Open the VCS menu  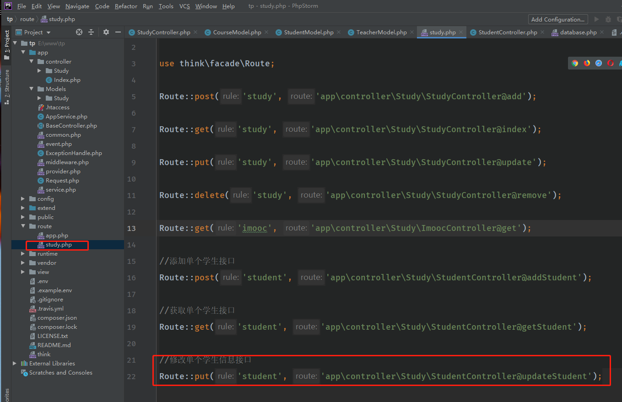184,6
